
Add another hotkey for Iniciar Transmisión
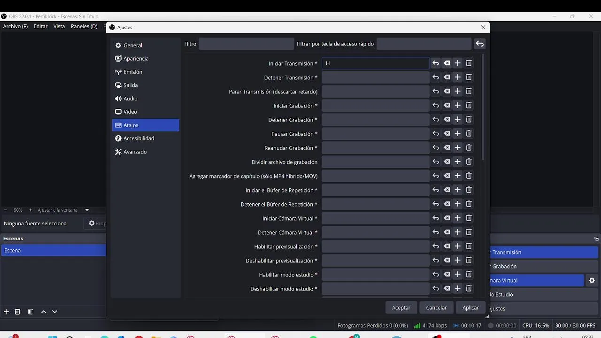click(458, 63)
